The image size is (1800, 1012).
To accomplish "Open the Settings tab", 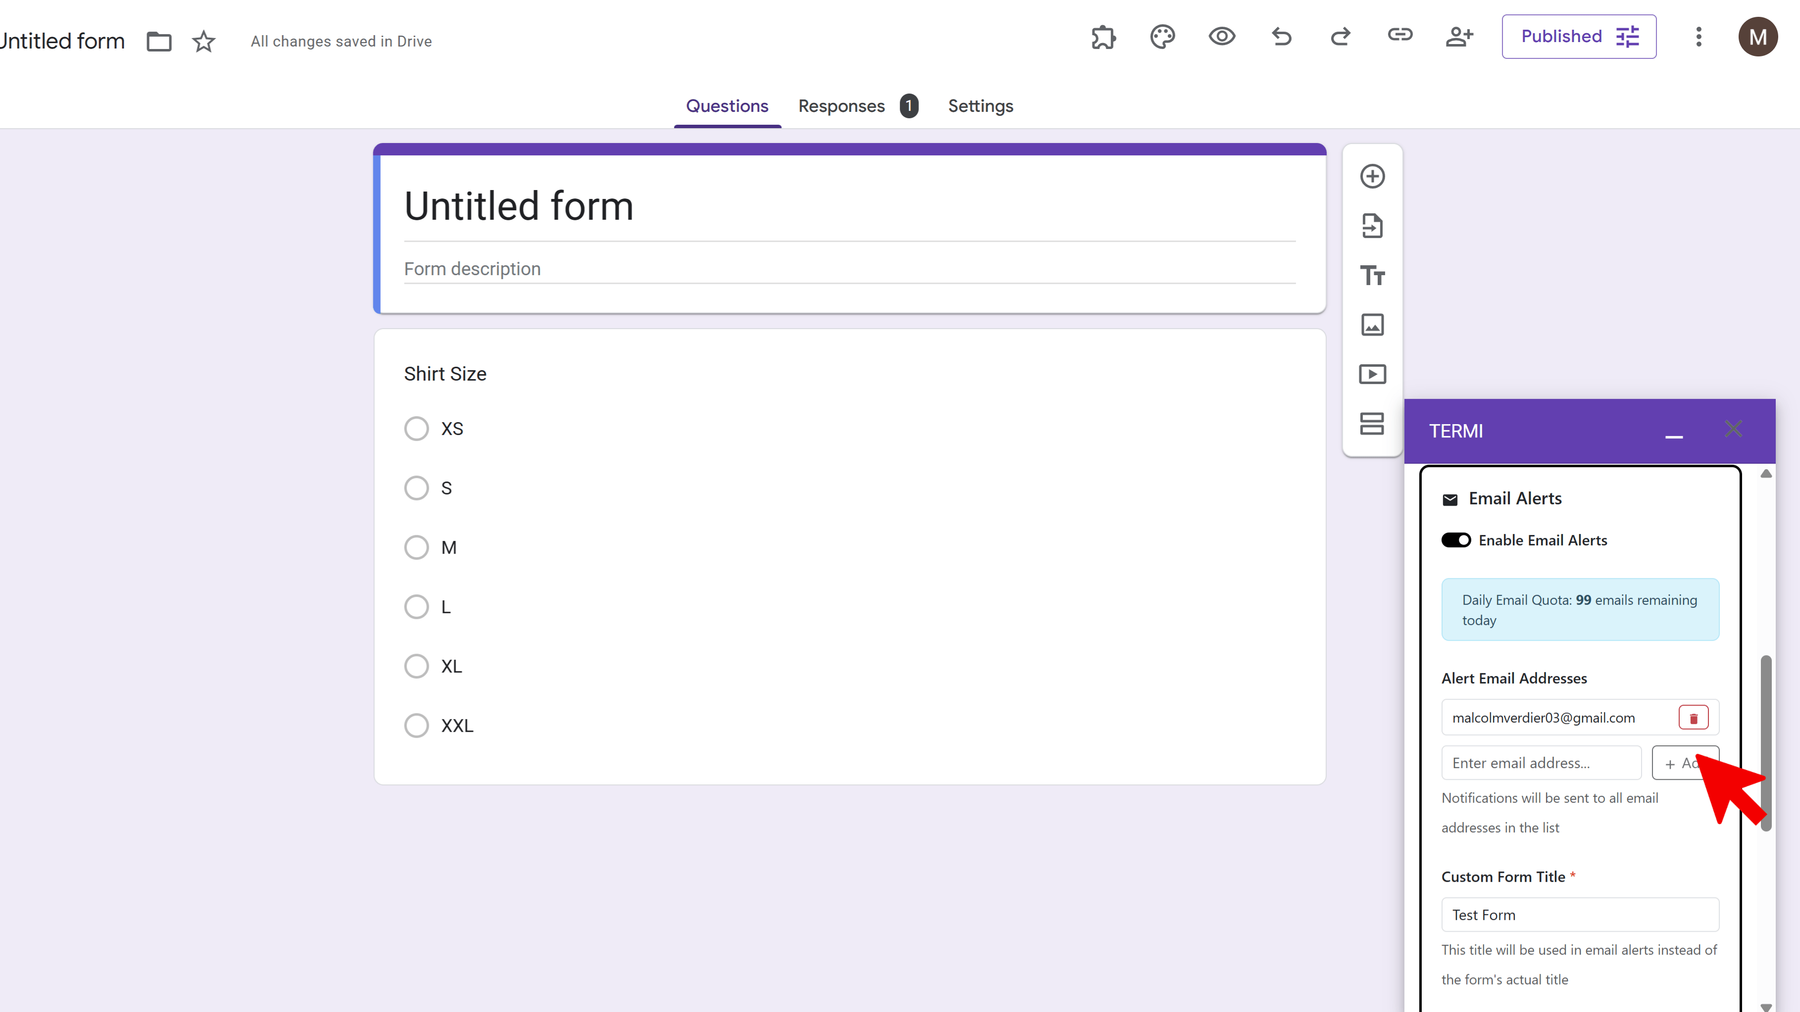I will click(980, 105).
